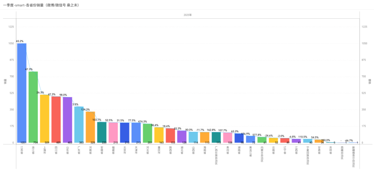Click the 577.8% label above 内蒙古自治区
This screenshot has height=170, width=374.
pyautogui.click(x=262, y=135)
